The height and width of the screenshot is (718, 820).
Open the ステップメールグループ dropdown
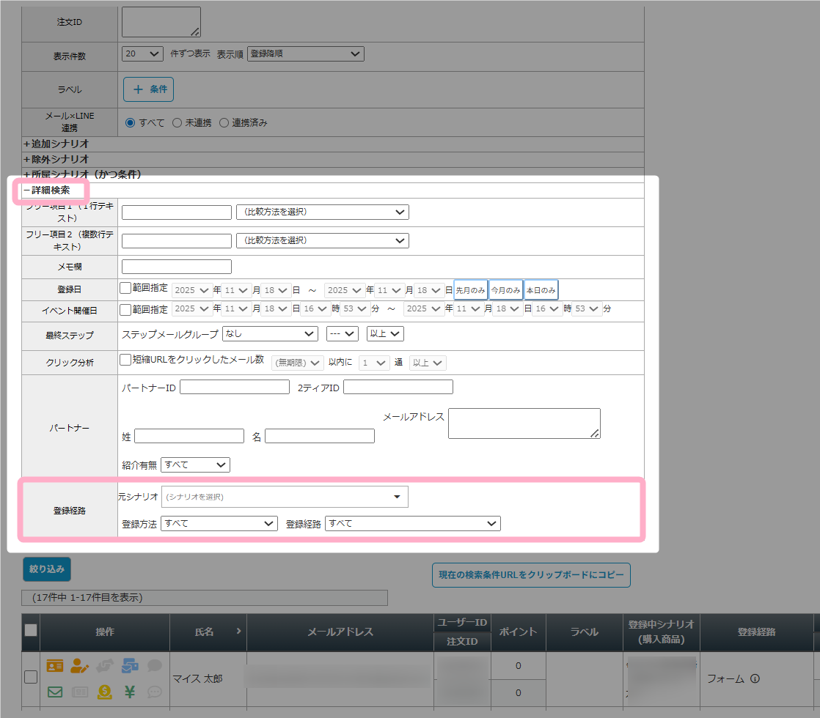click(x=269, y=334)
